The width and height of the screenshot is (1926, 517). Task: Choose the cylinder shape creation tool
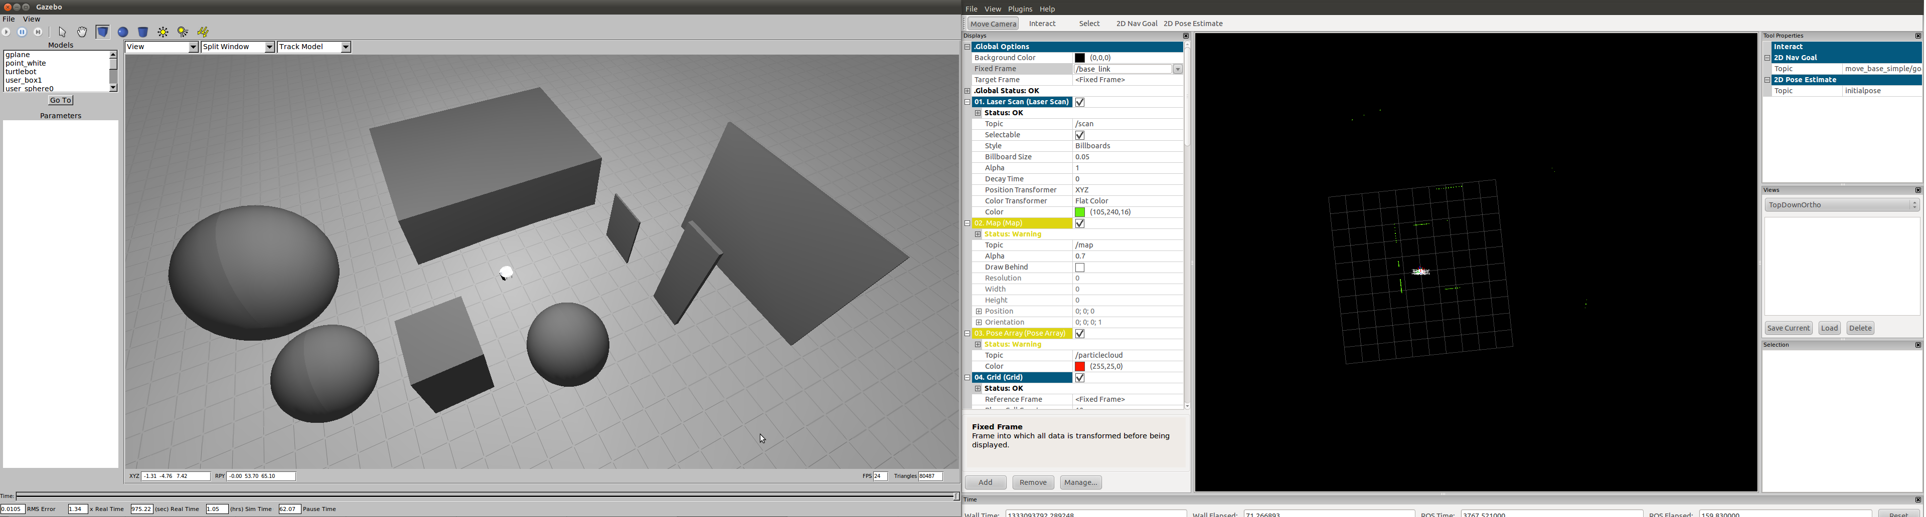tap(143, 32)
